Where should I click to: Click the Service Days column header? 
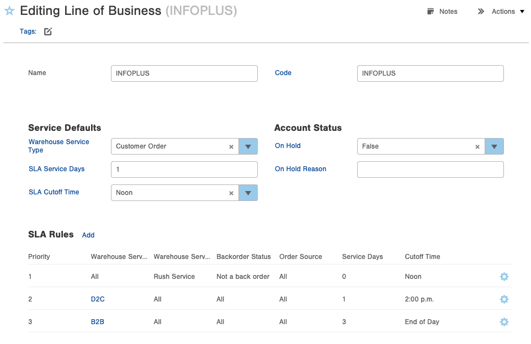coord(362,257)
